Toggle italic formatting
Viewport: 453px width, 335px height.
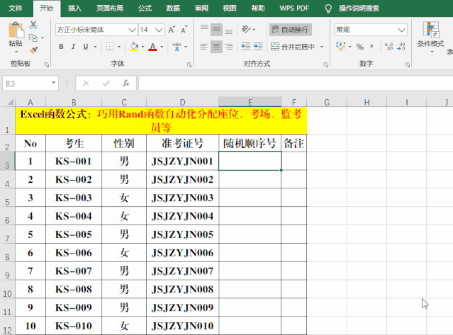74,47
